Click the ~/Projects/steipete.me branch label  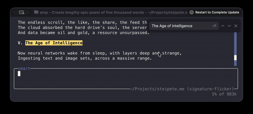pyautogui.click(x=182, y=89)
